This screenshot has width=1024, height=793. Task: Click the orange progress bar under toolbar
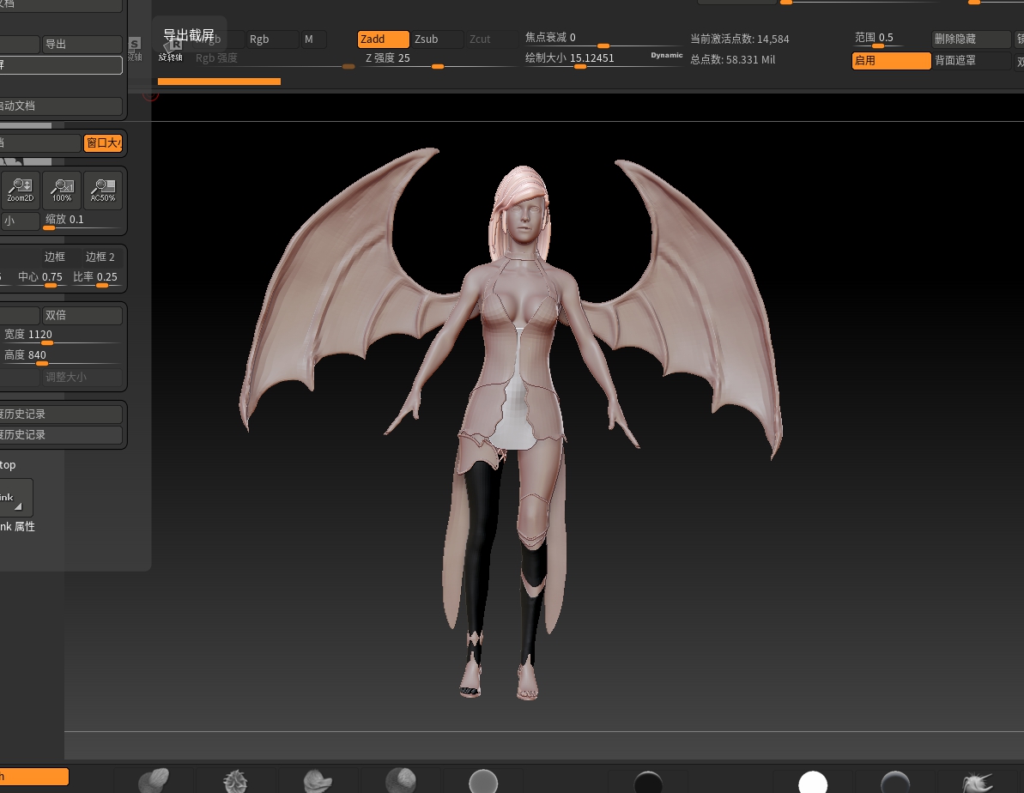220,82
